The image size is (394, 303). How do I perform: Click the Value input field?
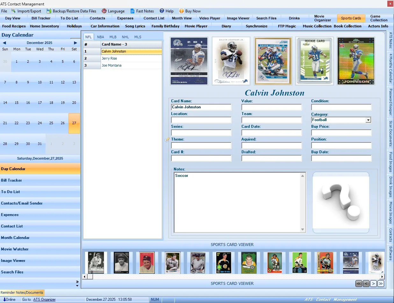[x=272, y=107]
